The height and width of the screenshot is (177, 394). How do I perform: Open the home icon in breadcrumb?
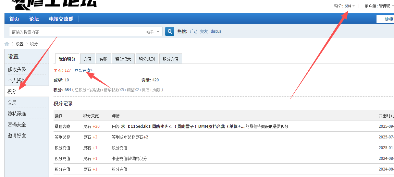[x=7, y=44]
